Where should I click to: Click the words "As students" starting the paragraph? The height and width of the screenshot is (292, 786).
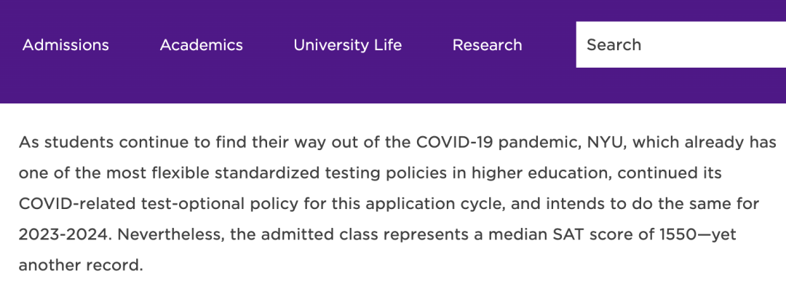[x=60, y=141]
